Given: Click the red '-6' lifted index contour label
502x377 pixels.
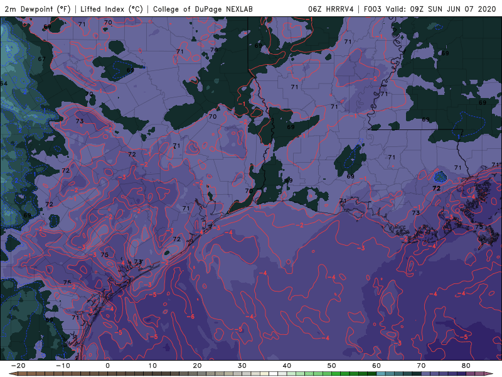Looking at the screenshot, I should click(191, 317).
